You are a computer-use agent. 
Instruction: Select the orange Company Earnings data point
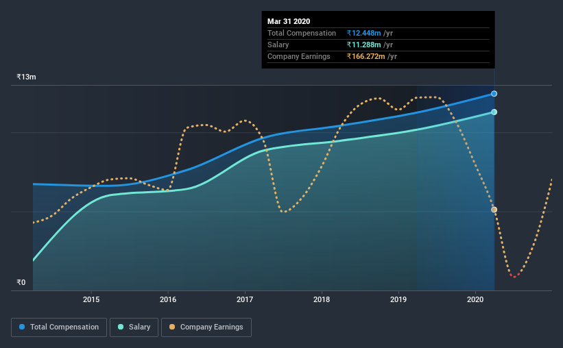pyautogui.click(x=494, y=210)
